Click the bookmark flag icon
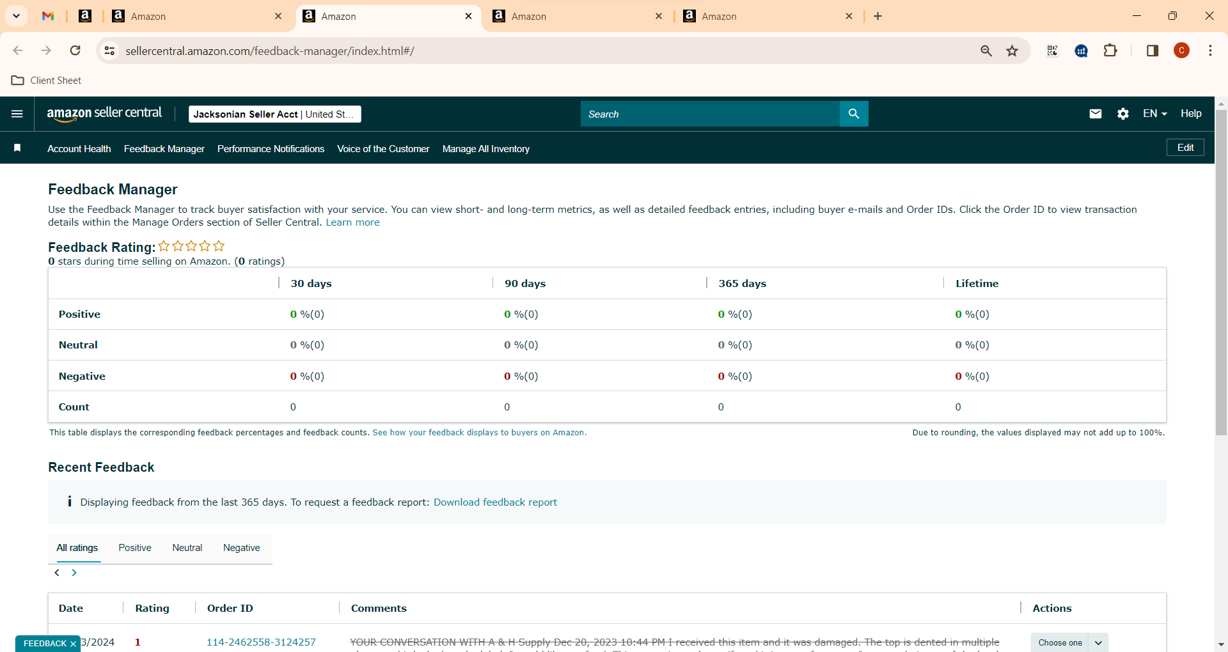 click(17, 148)
